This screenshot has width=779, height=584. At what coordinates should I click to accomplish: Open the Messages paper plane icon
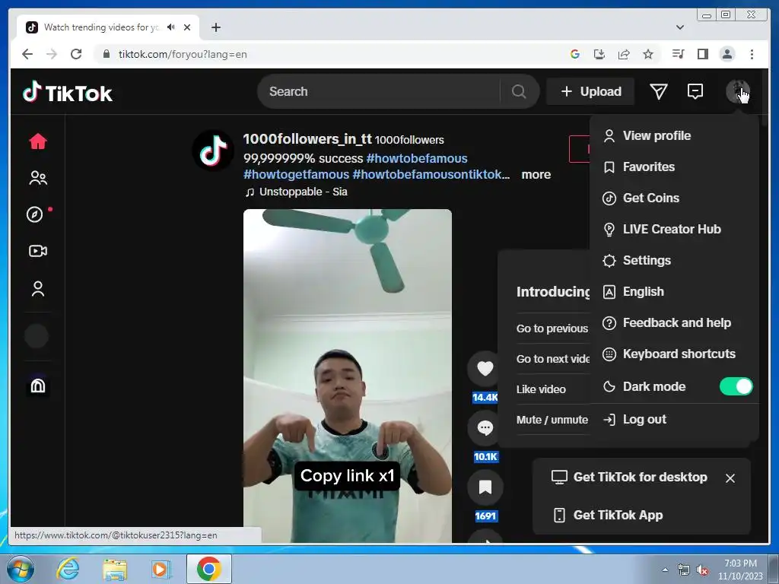point(658,91)
